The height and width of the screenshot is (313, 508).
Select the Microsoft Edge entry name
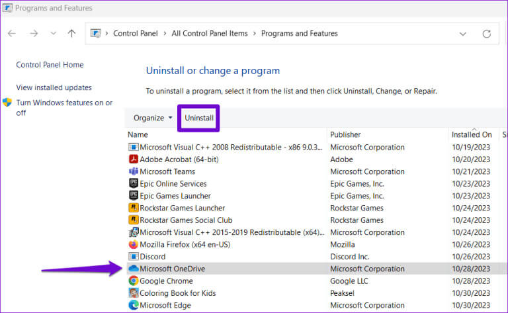[x=165, y=305]
